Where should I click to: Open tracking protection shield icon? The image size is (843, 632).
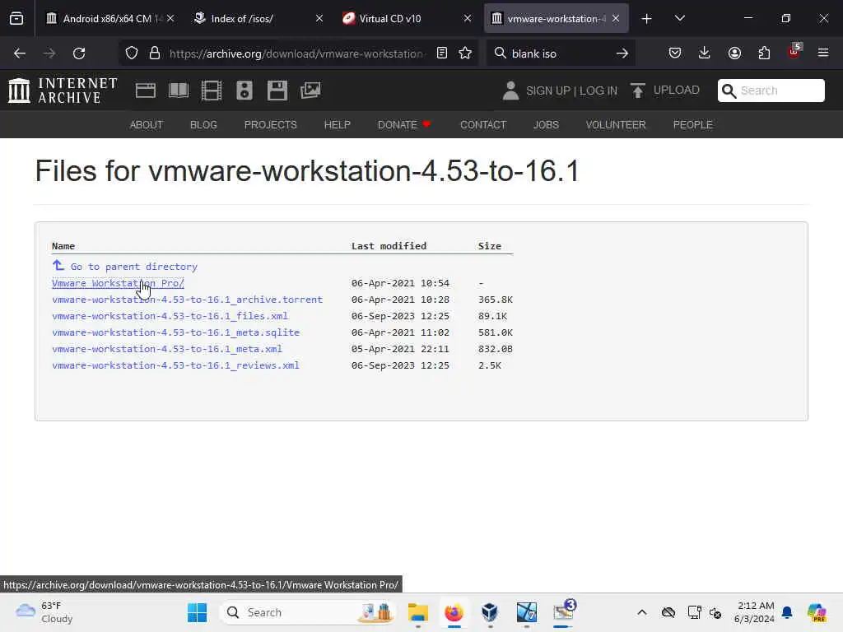(x=132, y=53)
